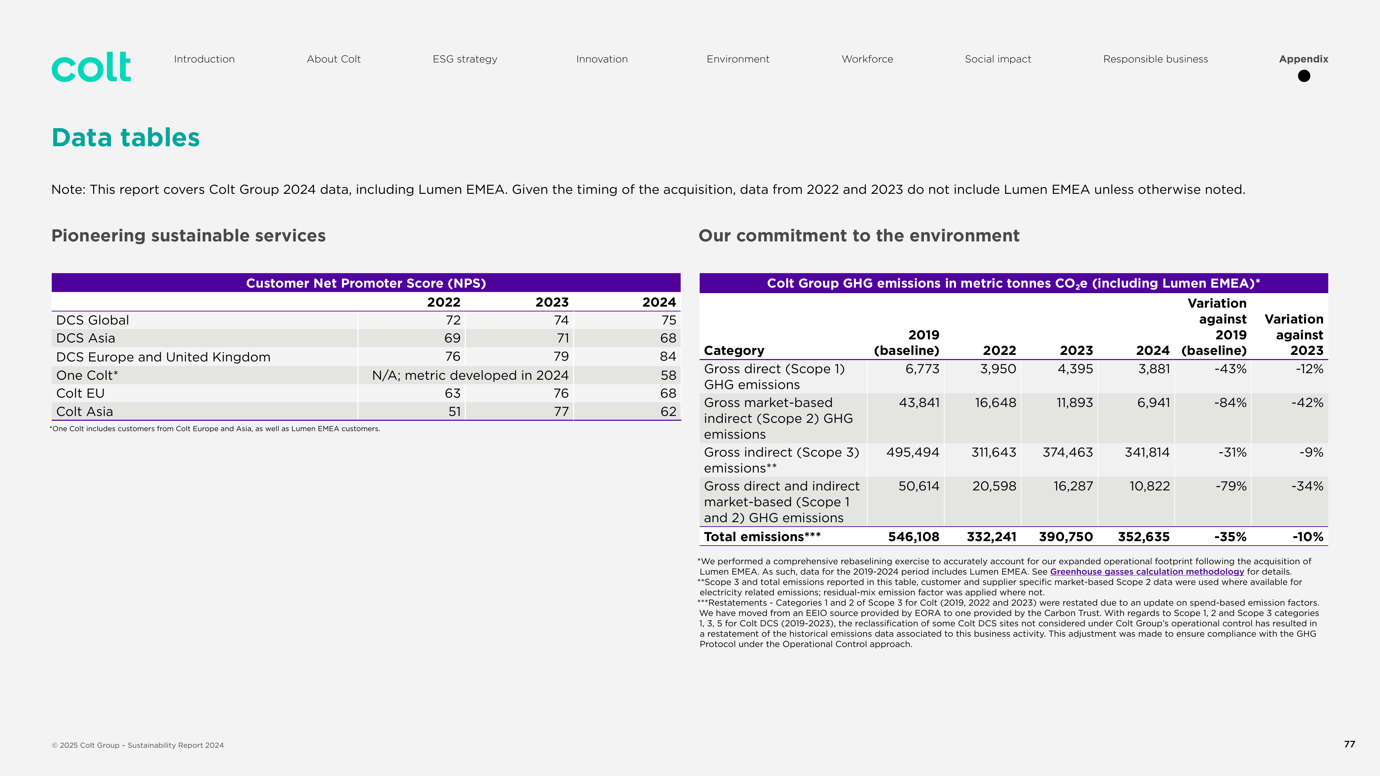Click the Pioneering sustainable services heading
The image size is (1380, 776).
click(x=189, y=236)
